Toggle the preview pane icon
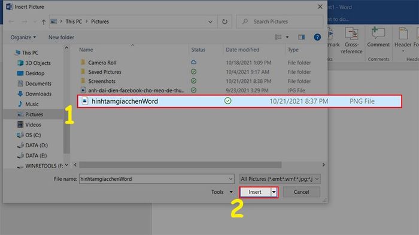Image resolution: width=419 pixels, height=235 pixels. 302,37
